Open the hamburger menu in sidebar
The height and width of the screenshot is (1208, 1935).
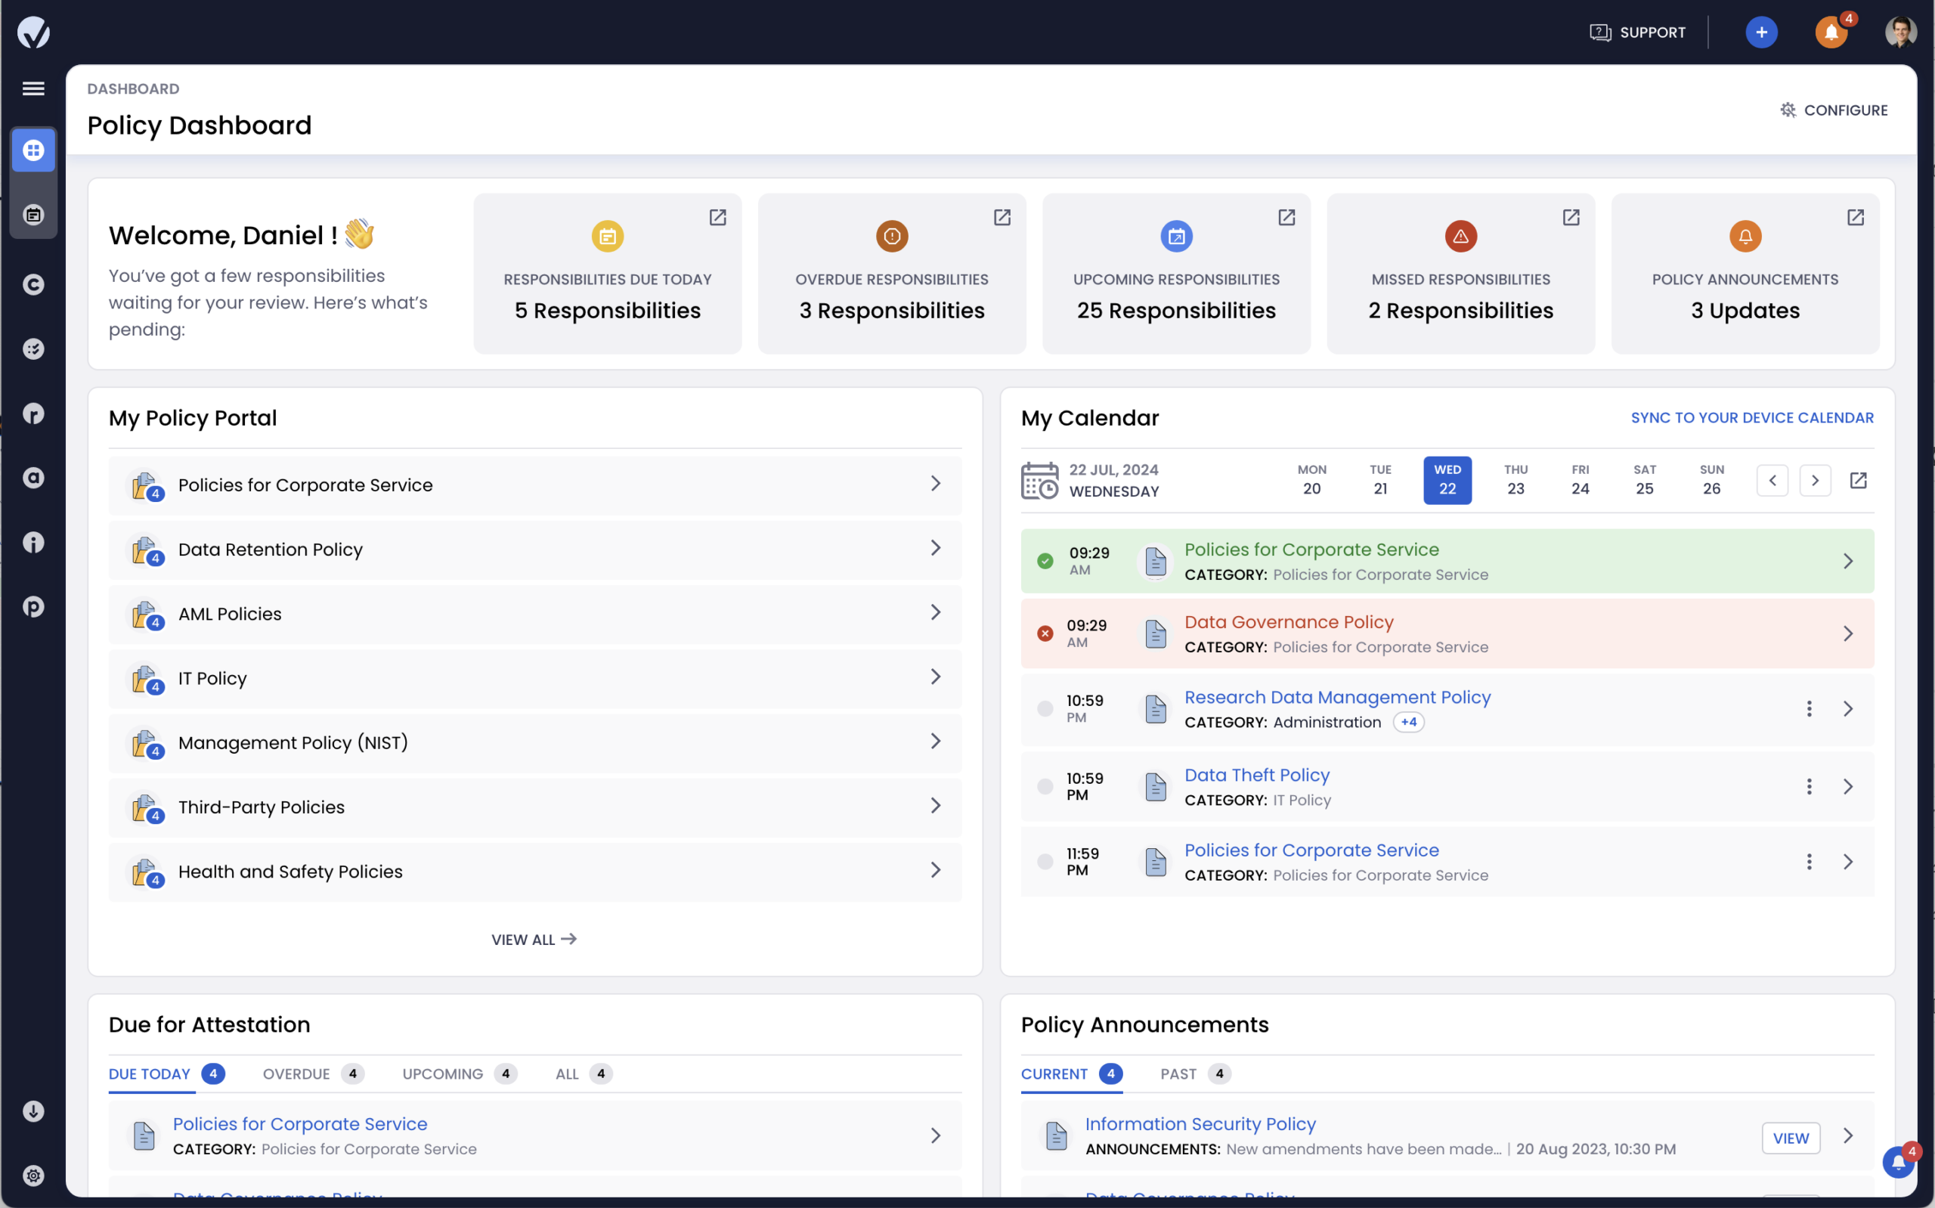33,88
